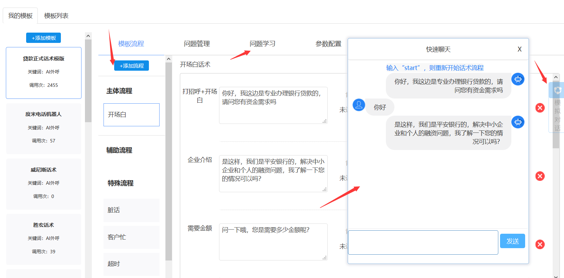
Task: Close the 快速聊天 dialog with X
Action: [x=519, y=49]
